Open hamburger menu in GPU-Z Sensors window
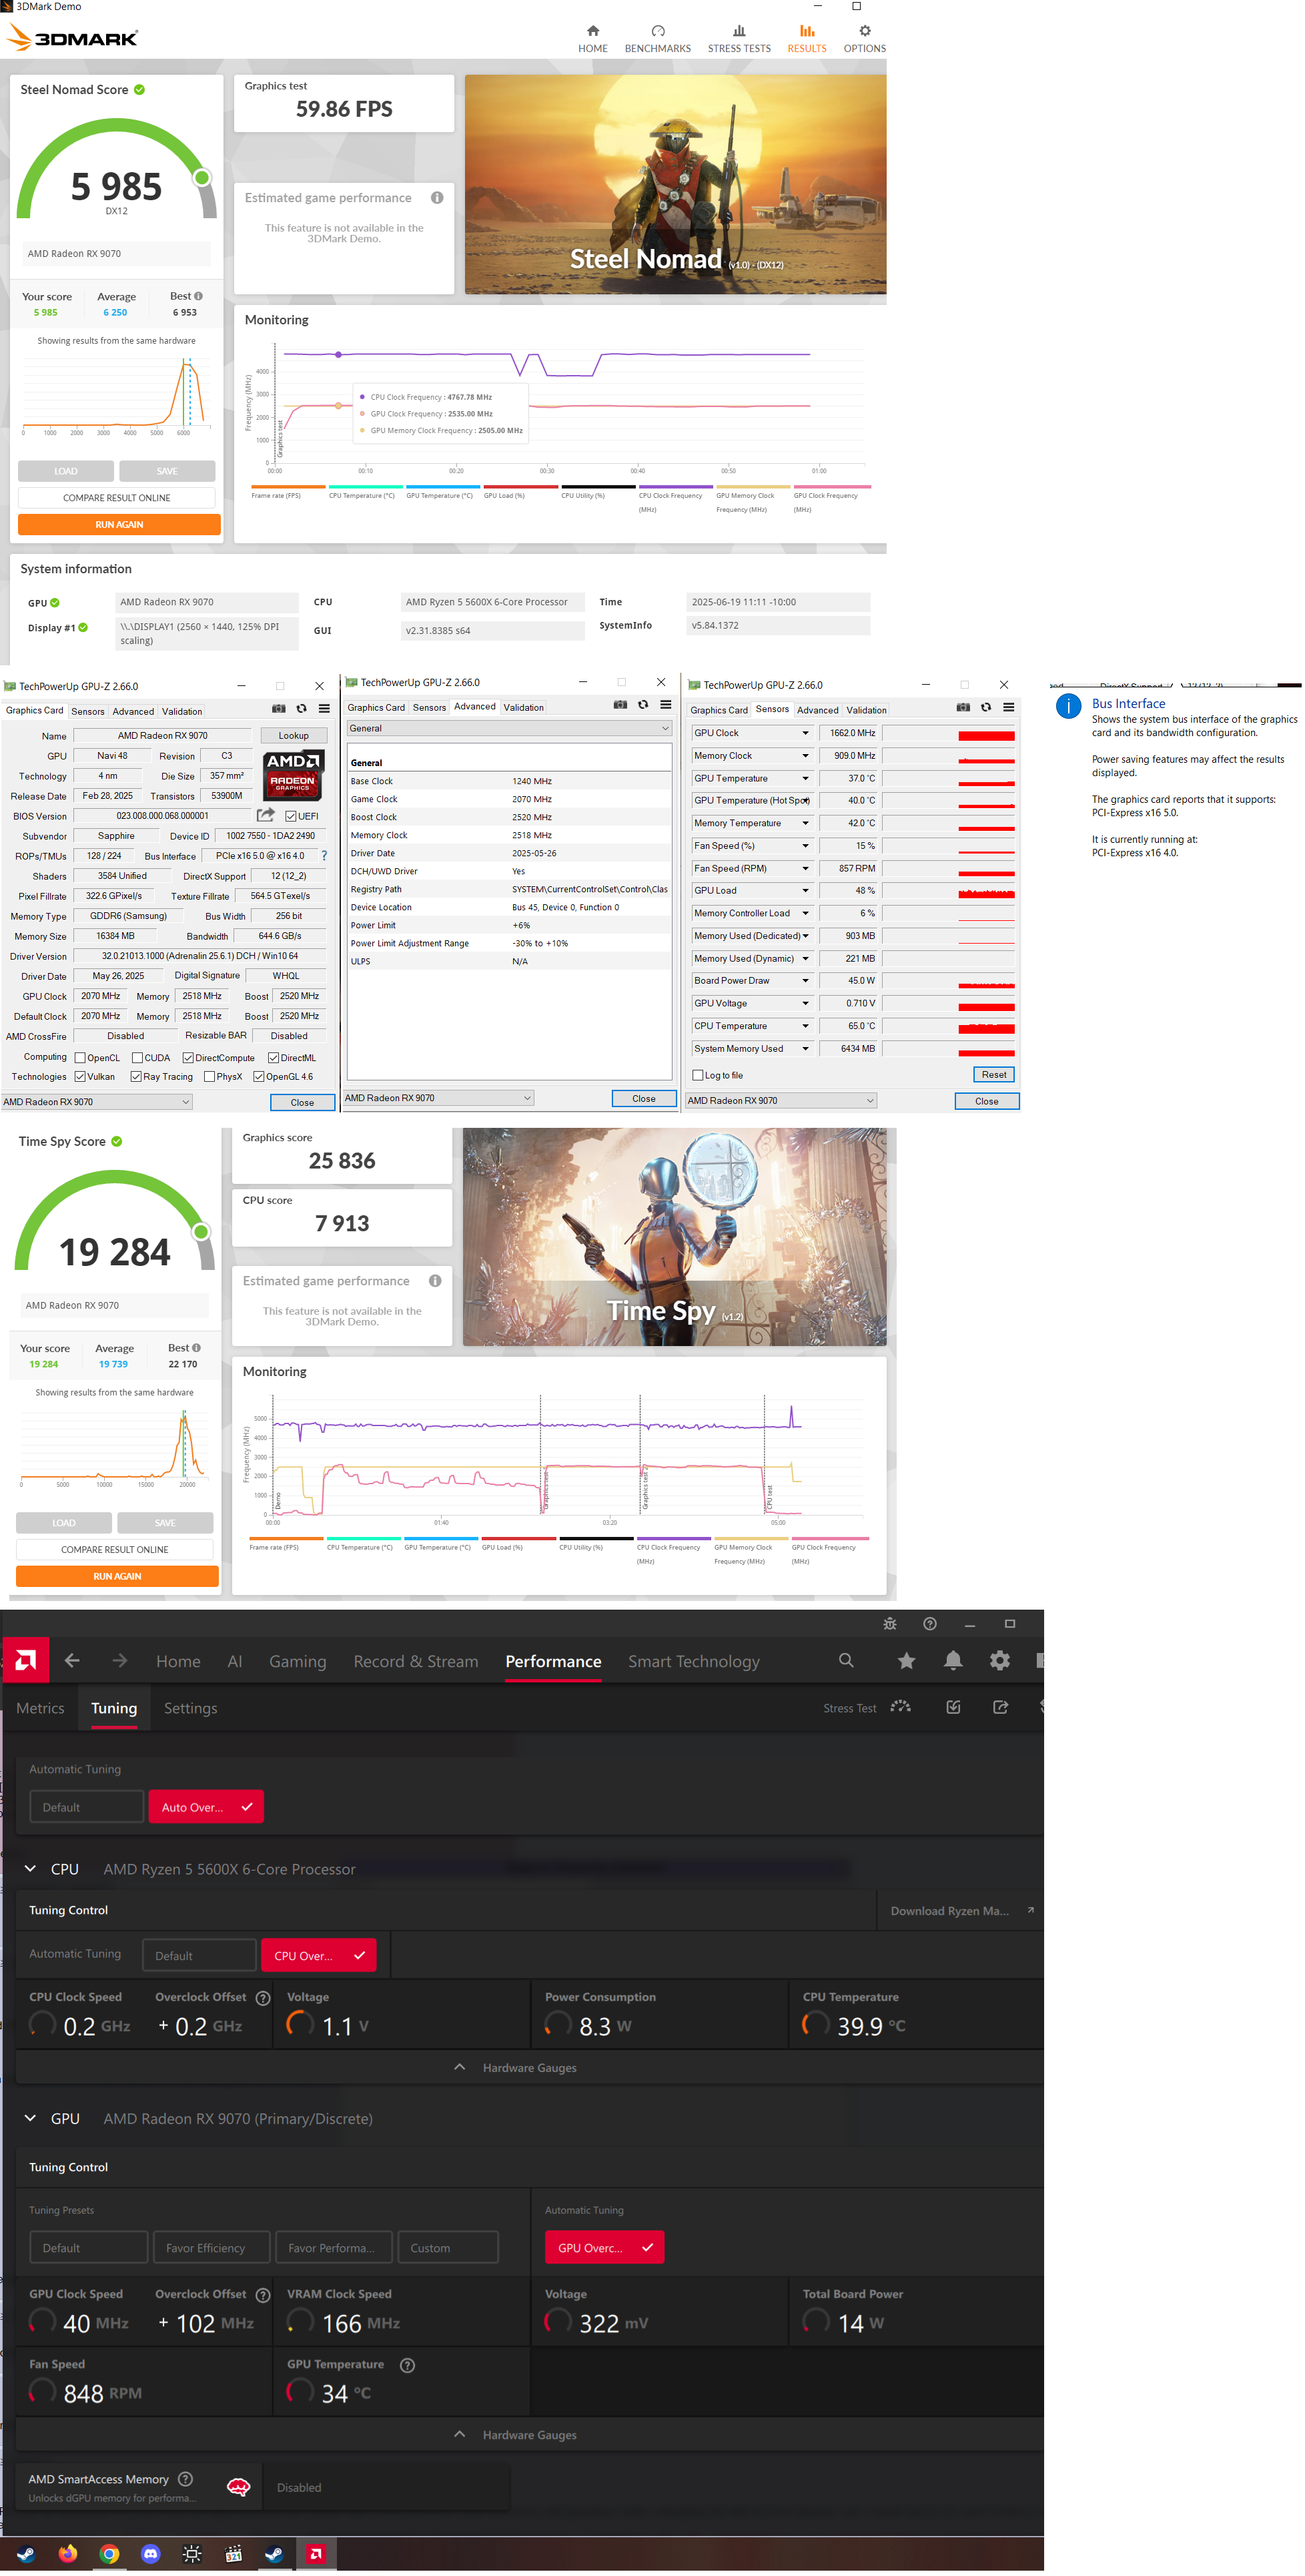 pyautogui.click(x=1008, y=708)
